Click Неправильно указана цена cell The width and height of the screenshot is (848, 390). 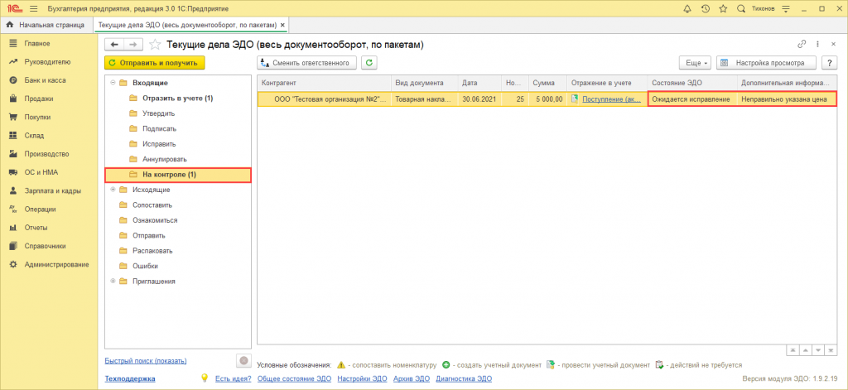787,99
